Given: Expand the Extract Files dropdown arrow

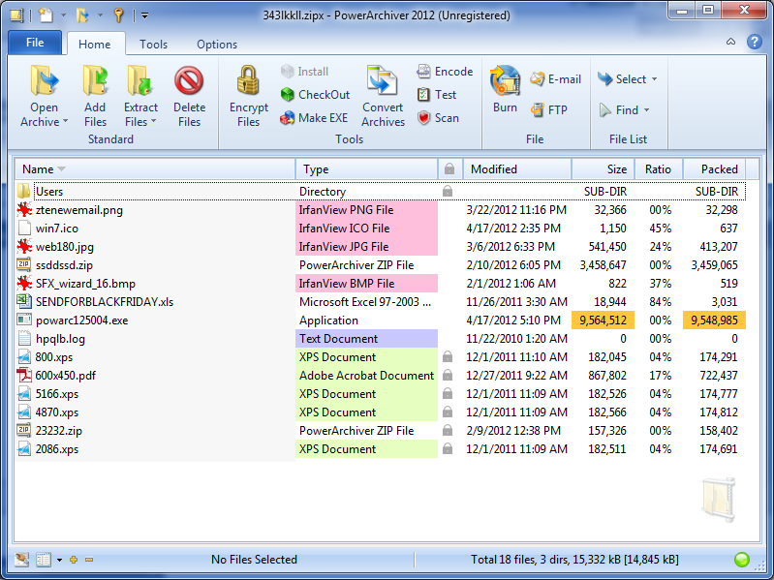Looking at the screenshot, I should pos(153,121).
